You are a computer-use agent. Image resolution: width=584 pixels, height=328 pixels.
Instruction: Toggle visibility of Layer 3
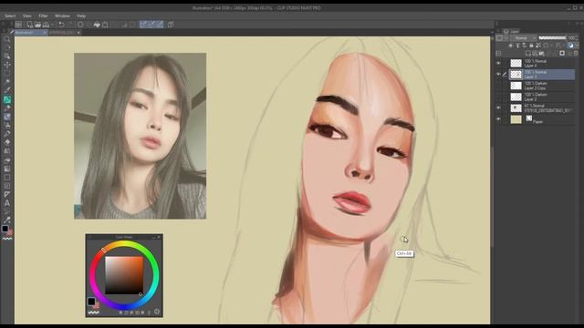coord(498,75)
